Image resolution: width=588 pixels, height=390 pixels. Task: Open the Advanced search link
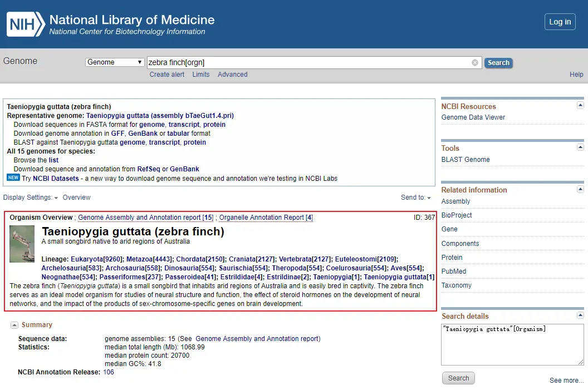click(x=233, y=75)
